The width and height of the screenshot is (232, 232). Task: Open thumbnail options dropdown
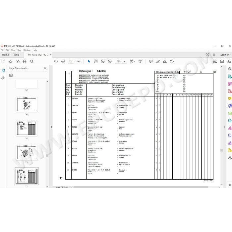pos(12,75)
